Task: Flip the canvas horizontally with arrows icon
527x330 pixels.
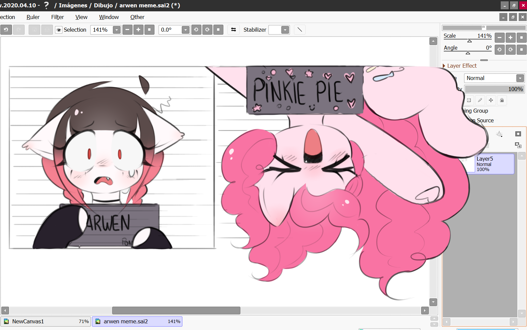Action: [233, 30]
